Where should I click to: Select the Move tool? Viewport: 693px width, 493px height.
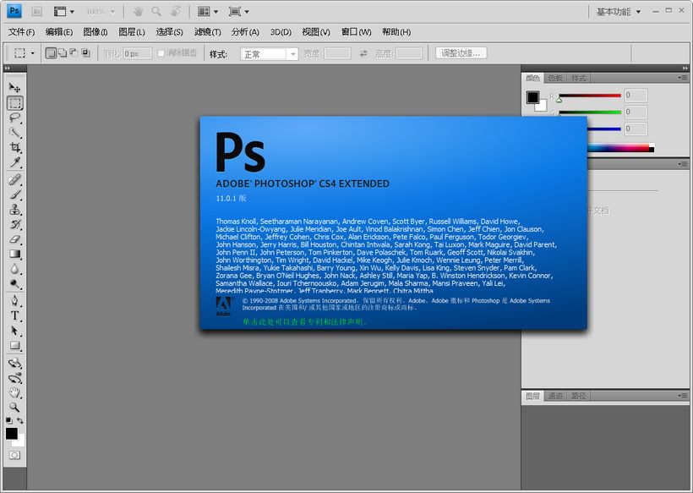pyautogui.click(x=14, y=88)
